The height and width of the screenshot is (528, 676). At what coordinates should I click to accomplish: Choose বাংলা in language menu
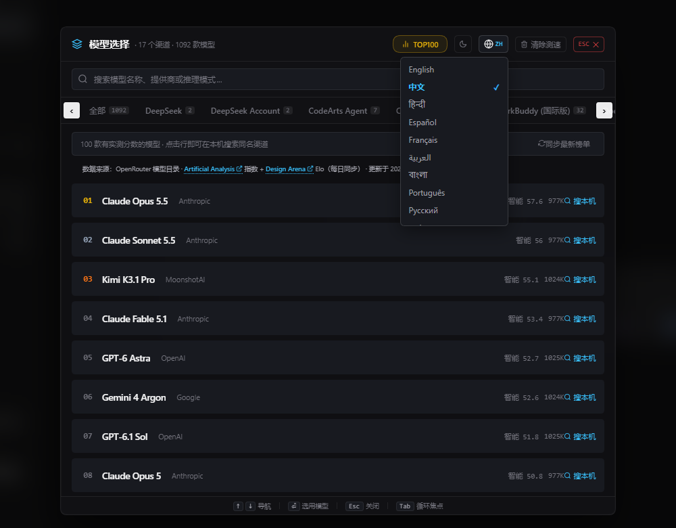click(x=454, y=175)
